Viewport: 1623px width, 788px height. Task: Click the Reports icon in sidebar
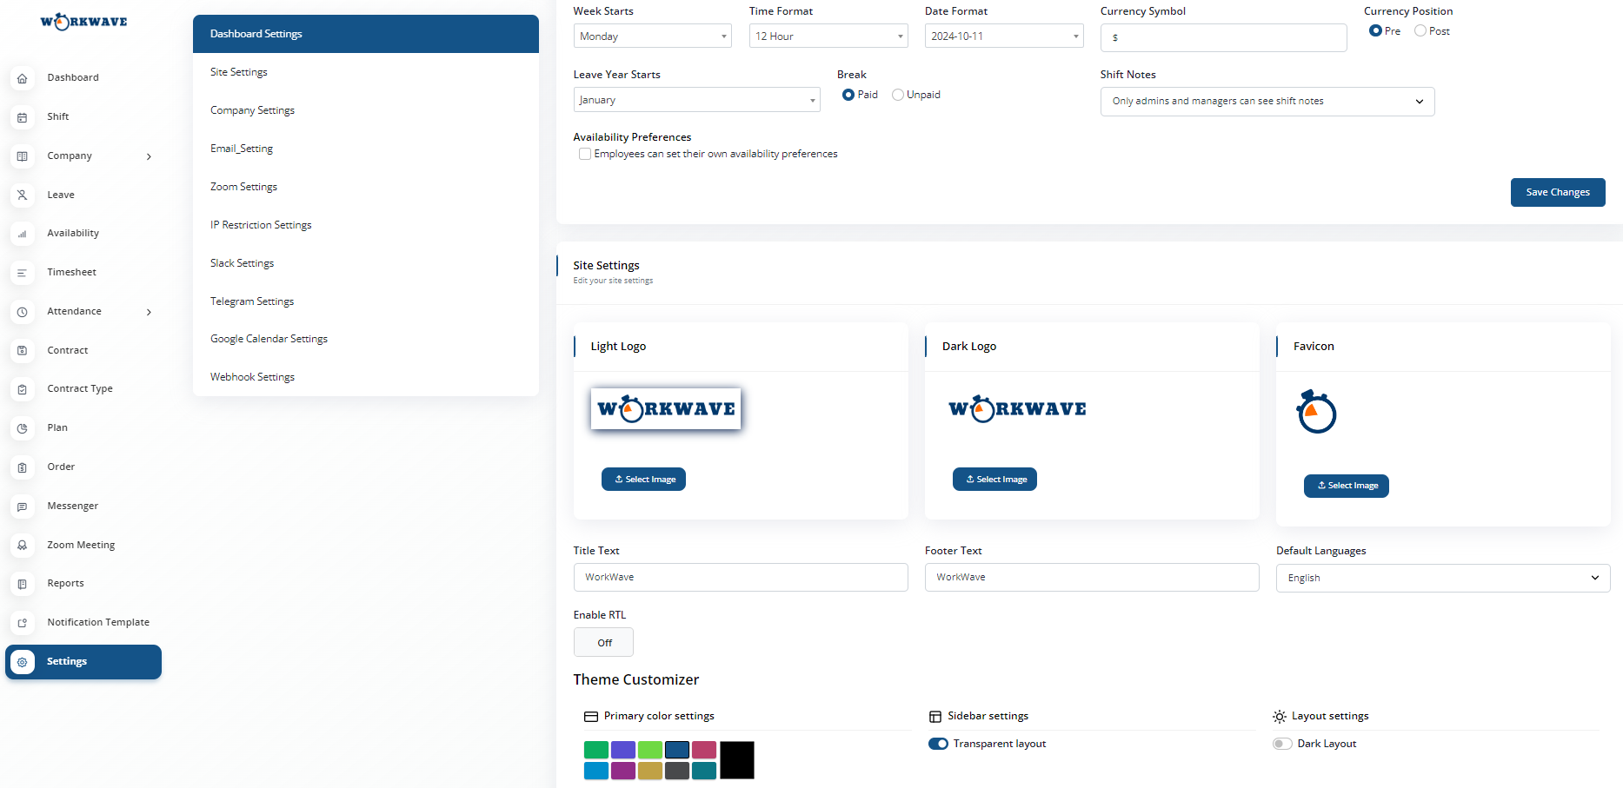23,584
